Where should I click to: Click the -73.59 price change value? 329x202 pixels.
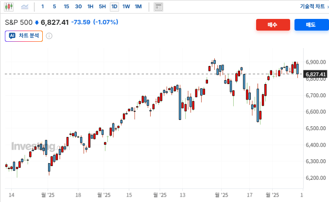81,22
